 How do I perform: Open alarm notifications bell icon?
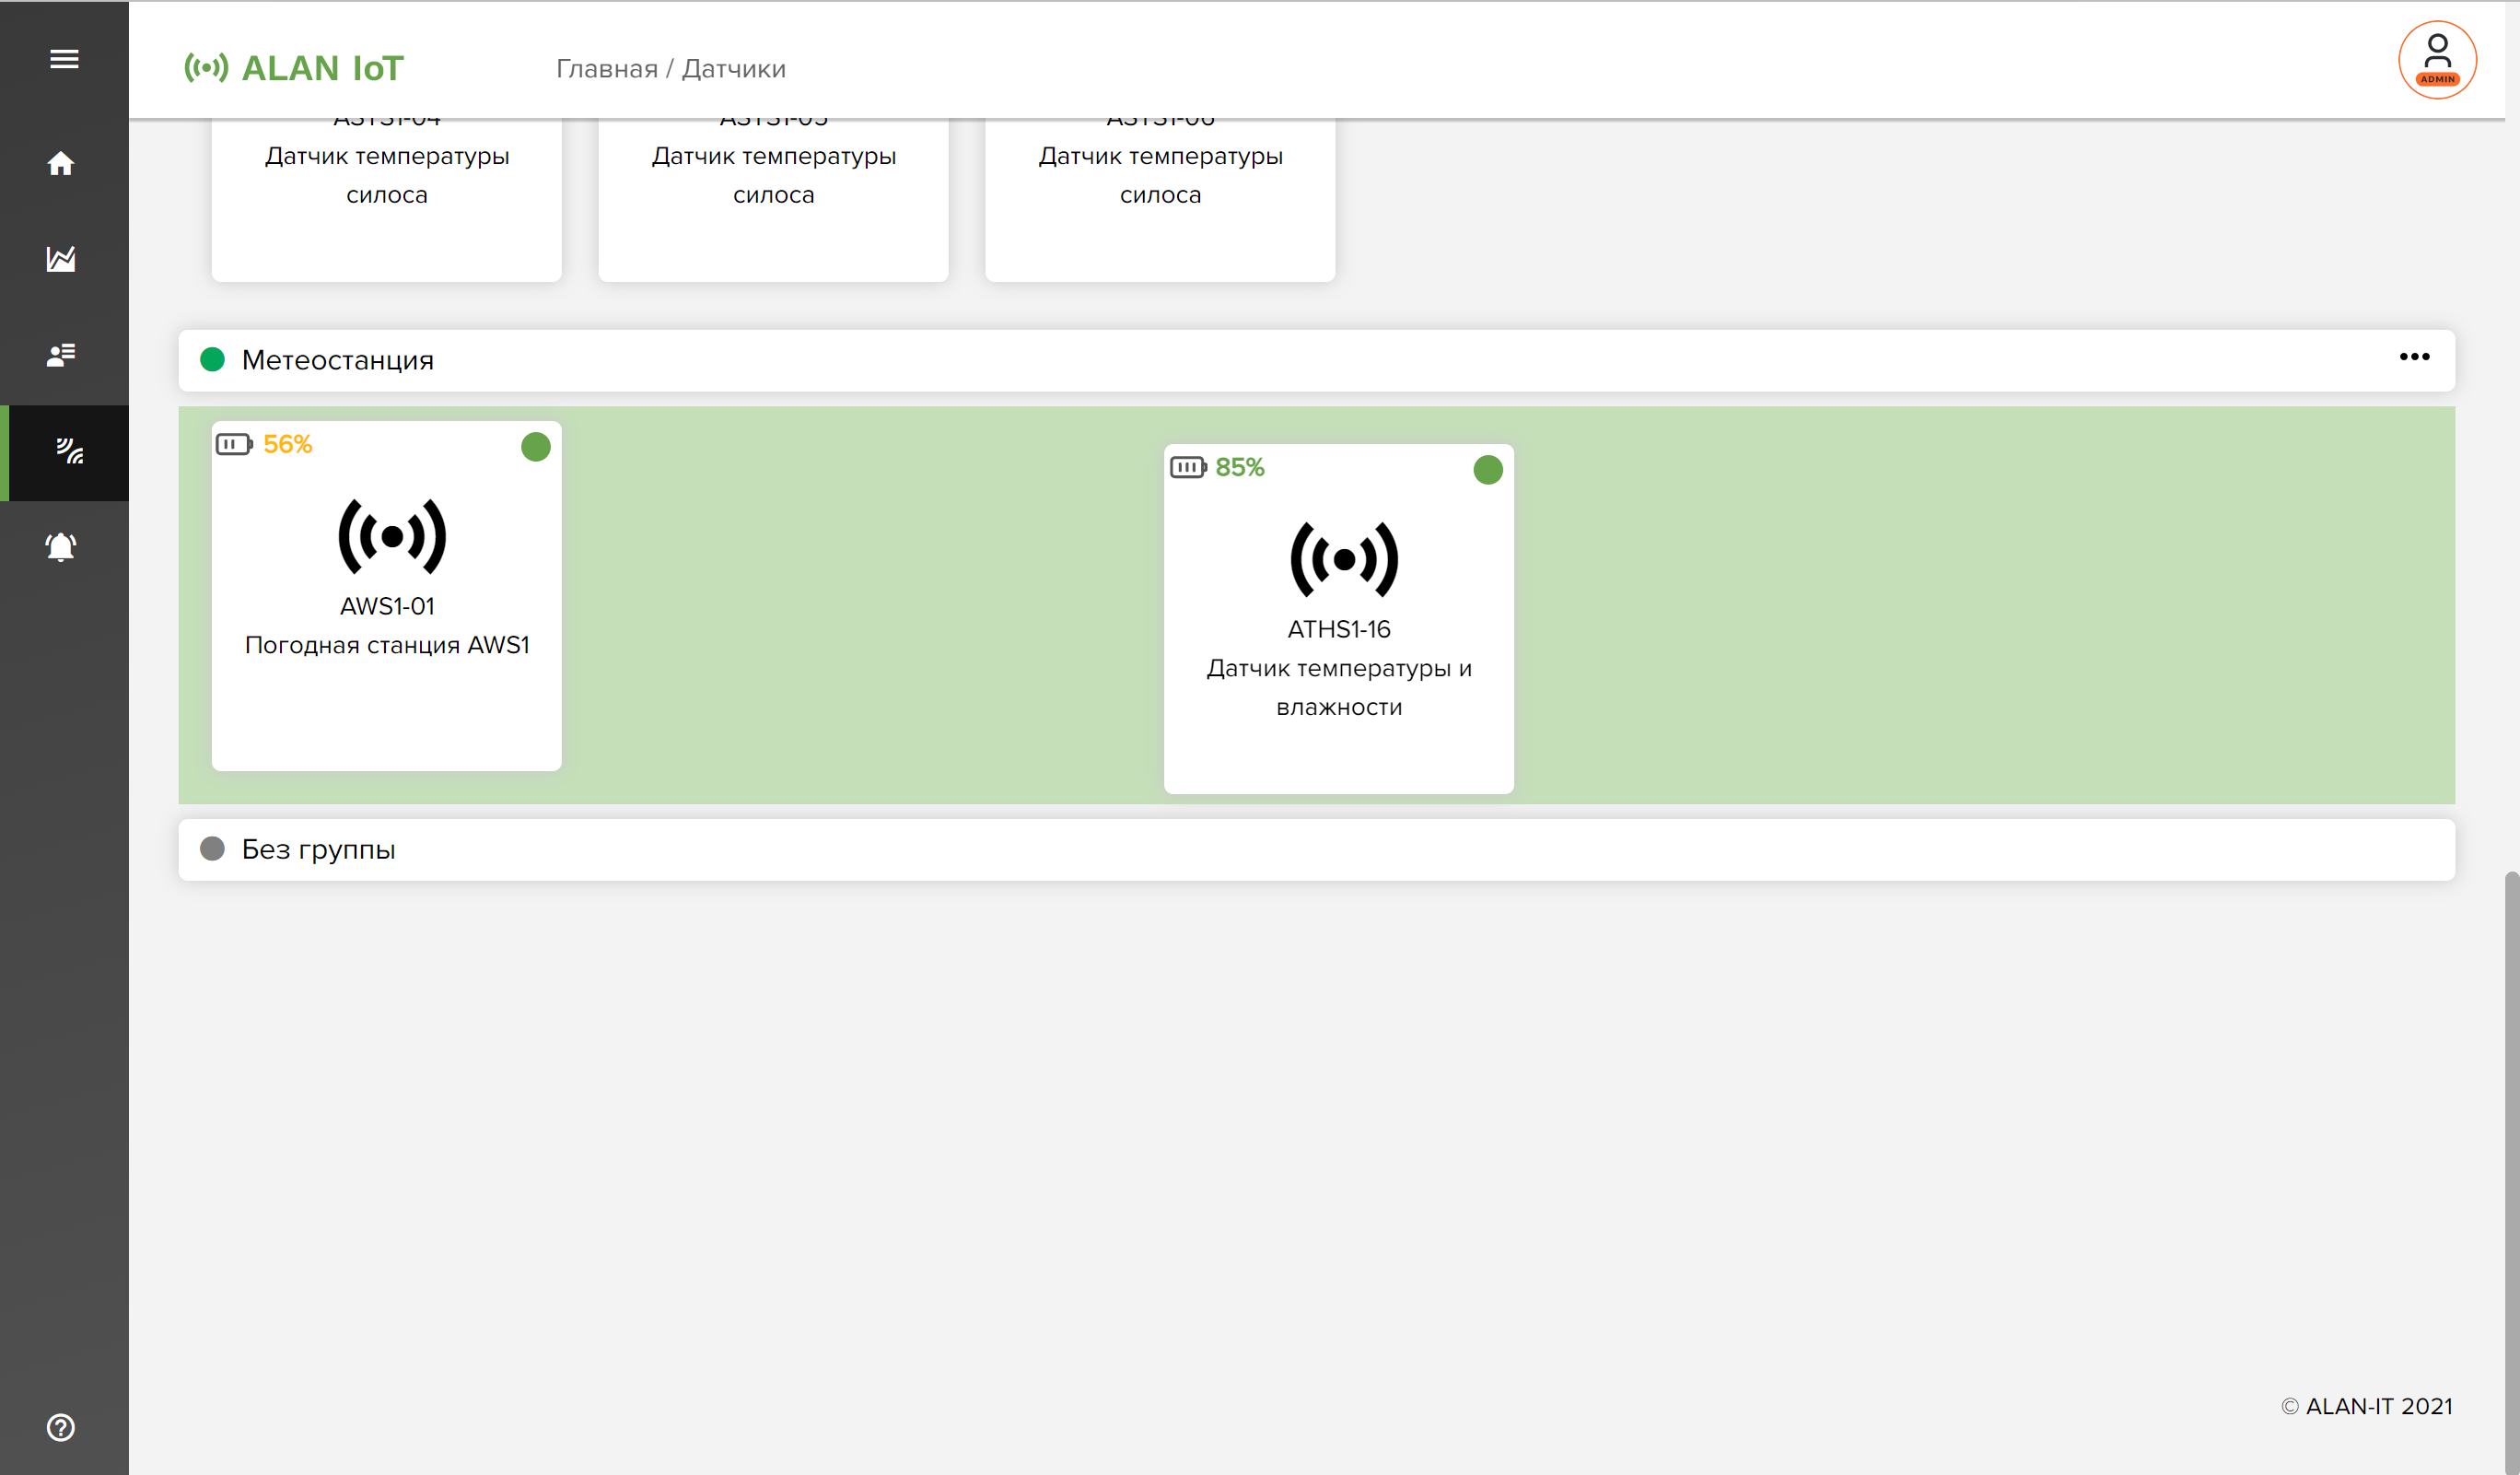click(x=61, y=547)
